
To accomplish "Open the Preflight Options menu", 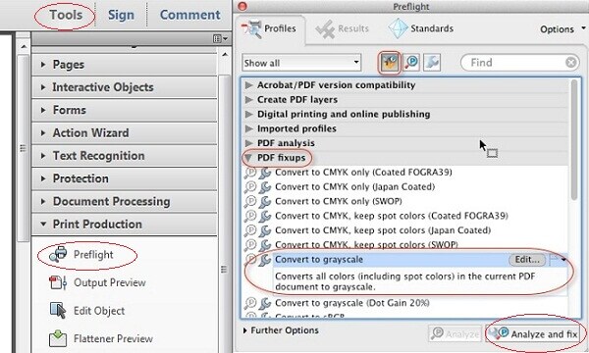I will (x=562, y=29).
